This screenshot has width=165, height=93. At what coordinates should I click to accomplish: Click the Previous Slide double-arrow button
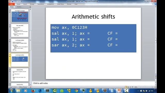click(156, 76)
